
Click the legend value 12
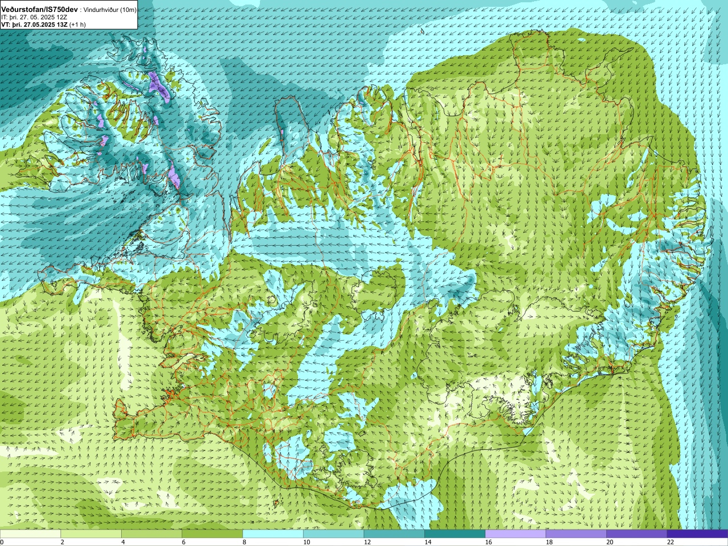[367, 543]
